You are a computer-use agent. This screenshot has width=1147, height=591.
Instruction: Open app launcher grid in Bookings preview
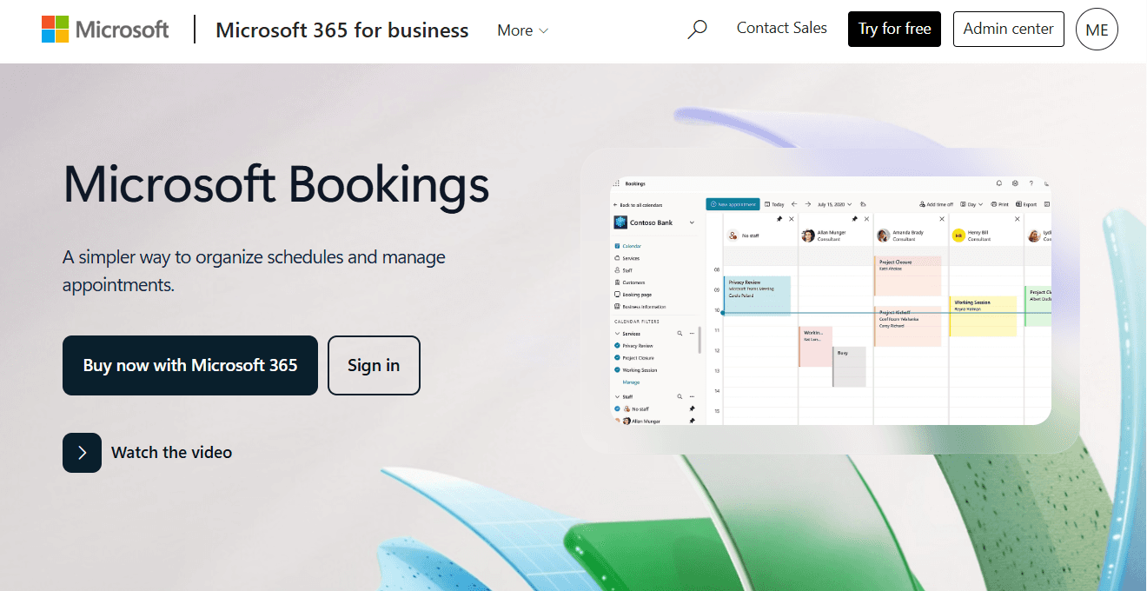616,183
